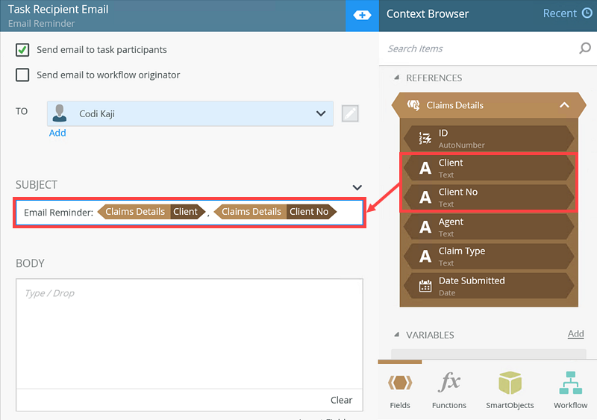Click the Add recipient link
Viewport: 597px width, 420px height.
[x=57, y=133]
